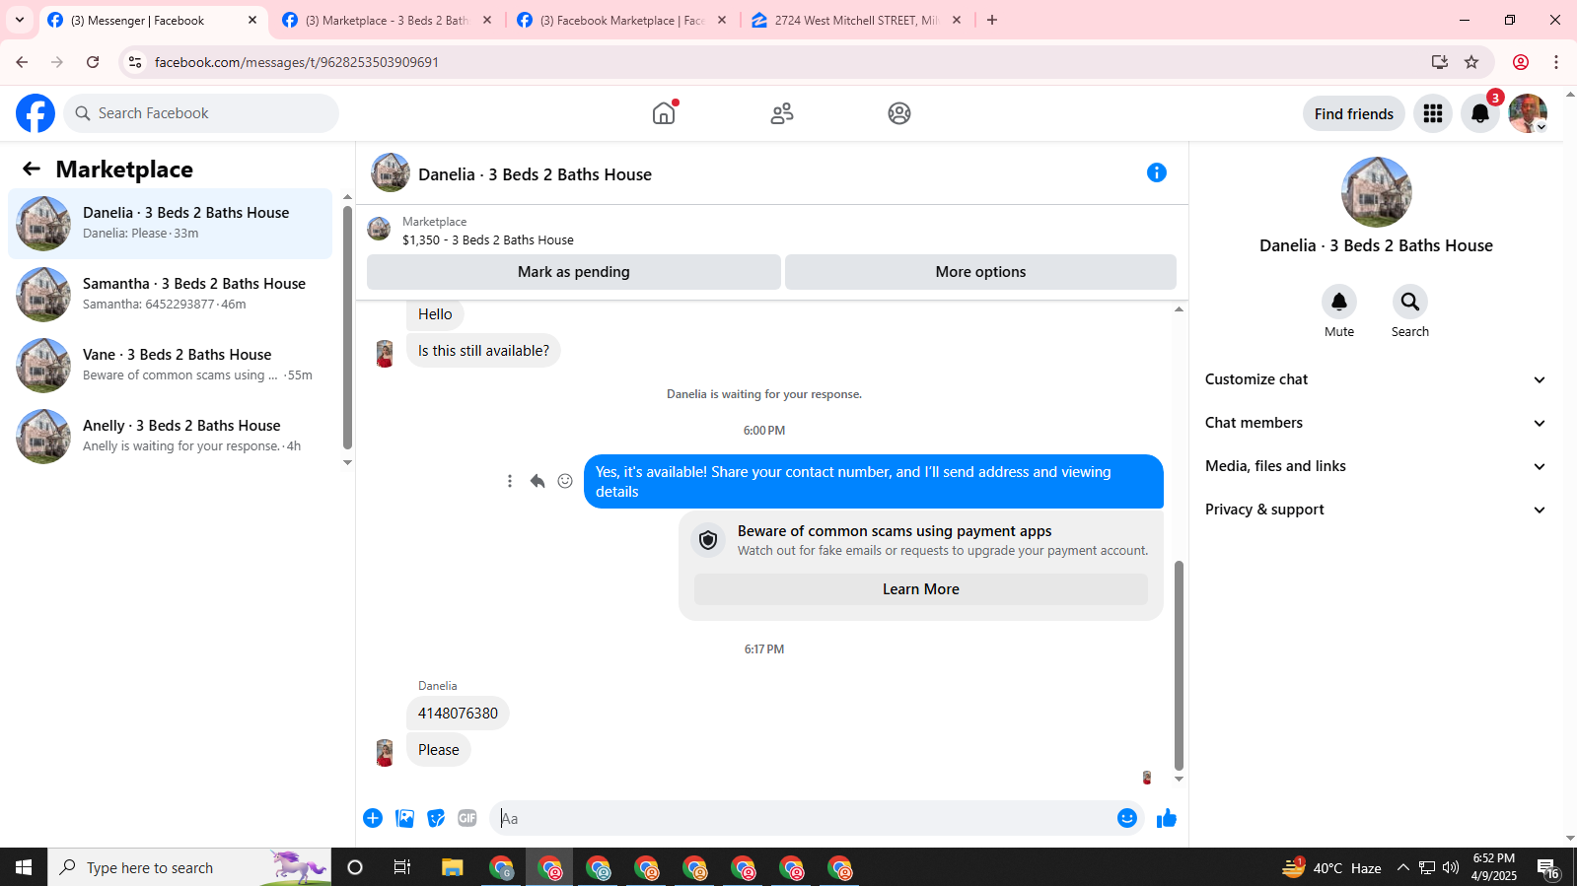Open the Facebook menu grid icon

[x=1433, y=113]
